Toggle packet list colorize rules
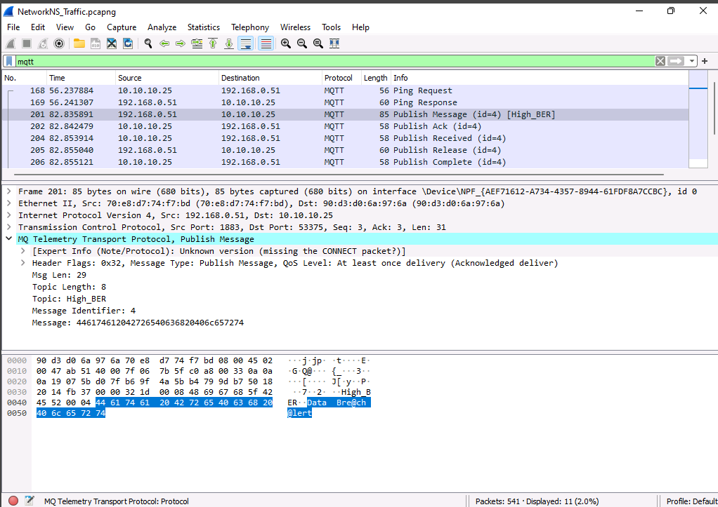Image resolution: width=718 pixels, height=507 pixels. tap(266, 43)
